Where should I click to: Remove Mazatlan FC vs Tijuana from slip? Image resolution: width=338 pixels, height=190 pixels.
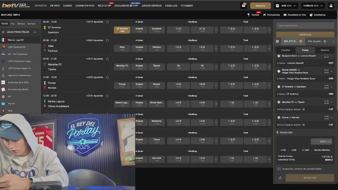332,102
